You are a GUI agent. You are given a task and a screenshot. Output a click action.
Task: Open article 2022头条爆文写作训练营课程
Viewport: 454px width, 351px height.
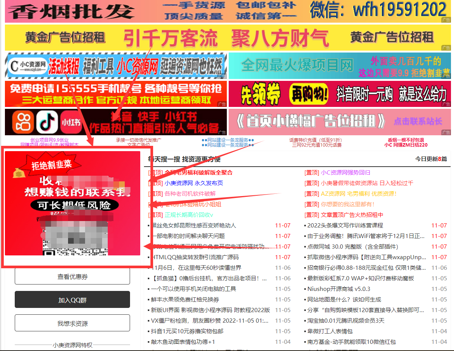click(345, 225)
